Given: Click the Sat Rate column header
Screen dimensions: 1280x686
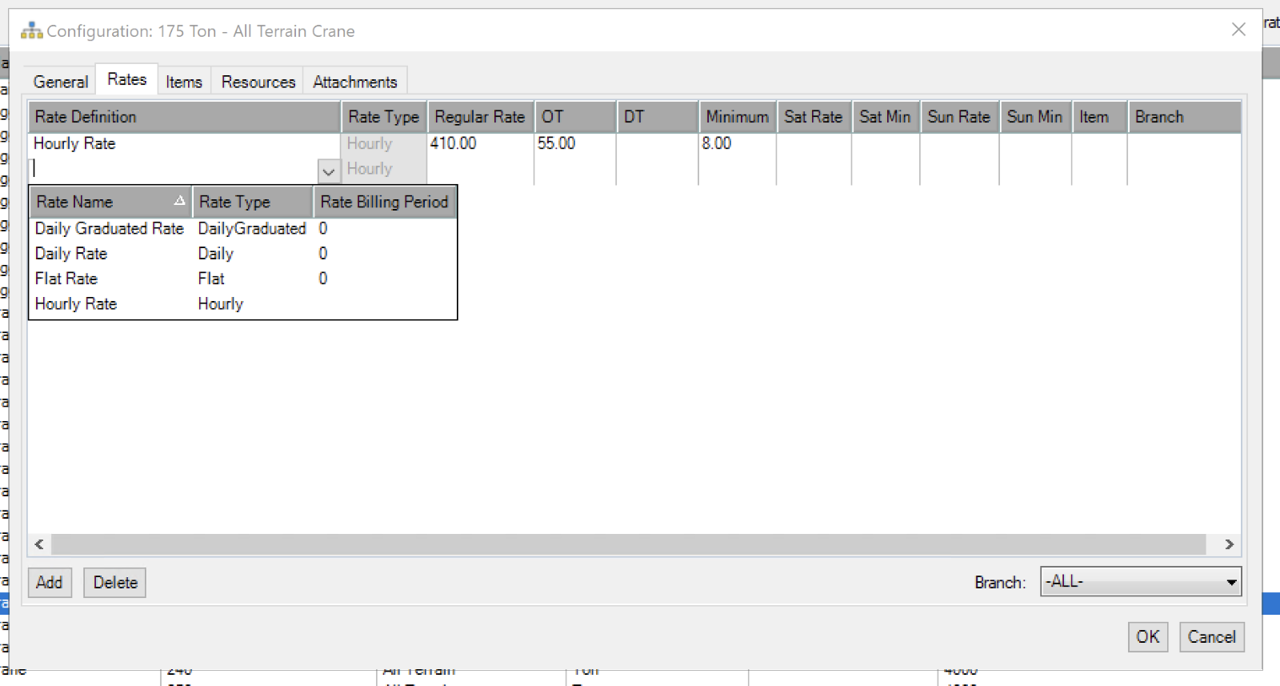Looking at the screenshot, I should (814, 117).
